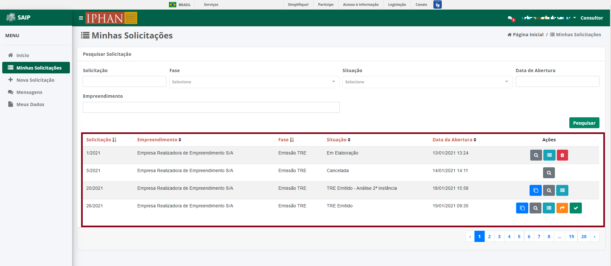Sort table by Data da Abertura column

pos(454,140)
